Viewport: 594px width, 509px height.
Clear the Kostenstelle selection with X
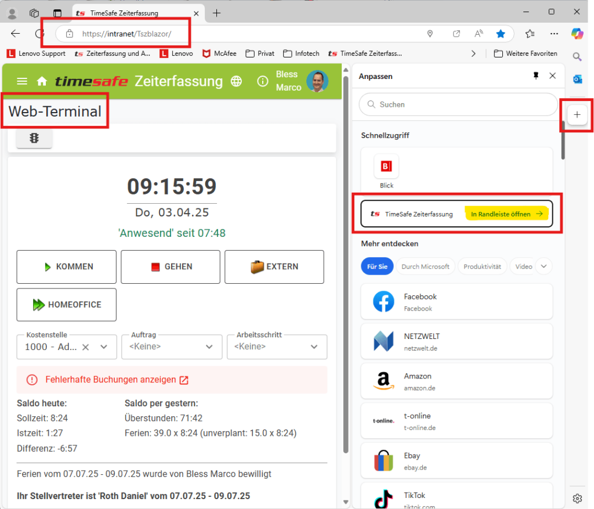(x=85, y=347)
